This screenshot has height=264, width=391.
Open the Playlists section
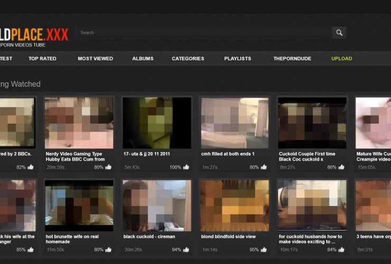[x=237, y=59]
